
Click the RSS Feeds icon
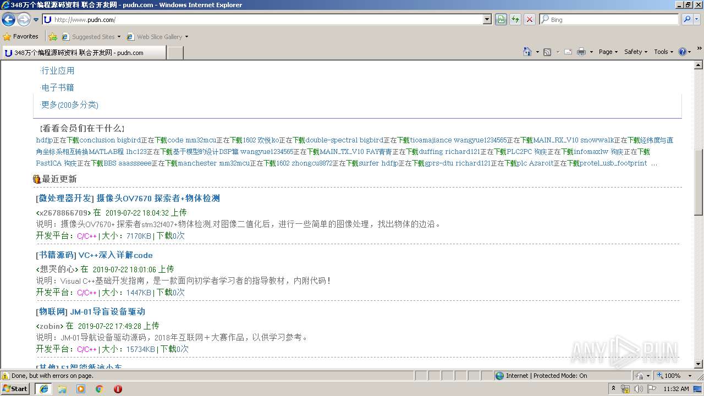(x=547, y=52)
